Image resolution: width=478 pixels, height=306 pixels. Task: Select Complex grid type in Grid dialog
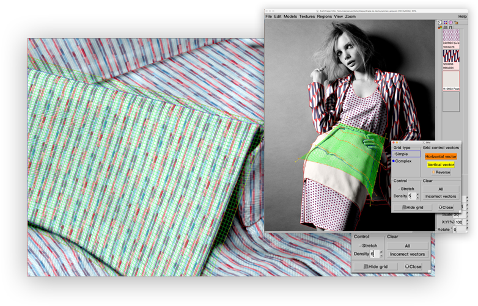(x=402, y=161)
